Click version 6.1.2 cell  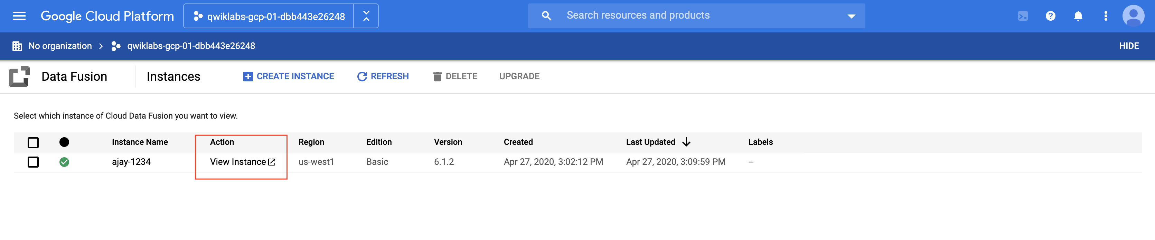(444, 162)
